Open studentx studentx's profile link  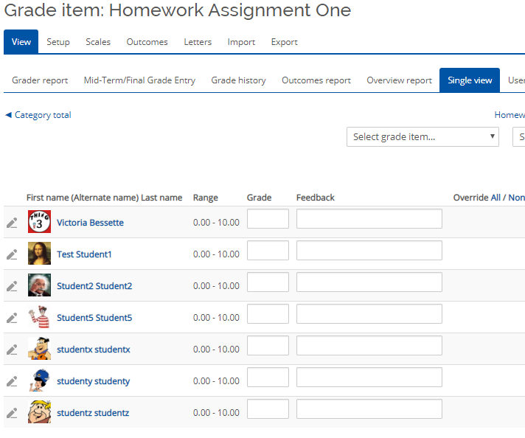pos(94,350)
